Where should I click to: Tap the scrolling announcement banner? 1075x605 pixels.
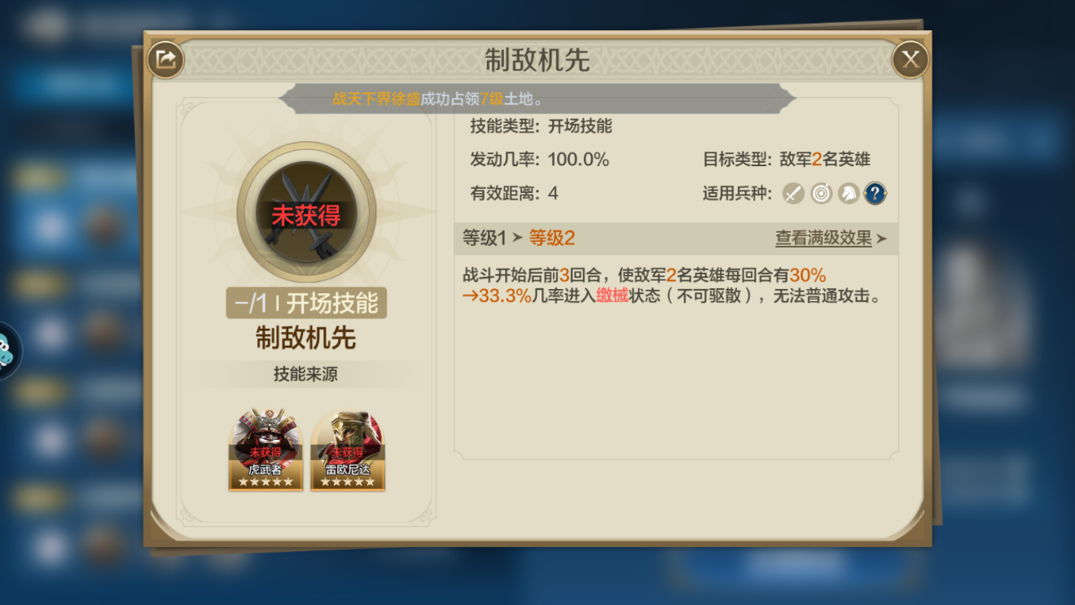536,99
